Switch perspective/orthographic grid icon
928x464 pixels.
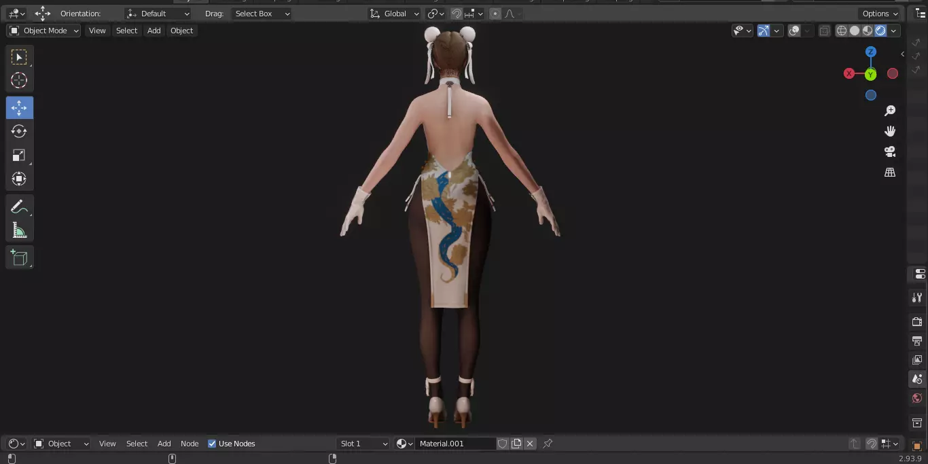(890, 173)
